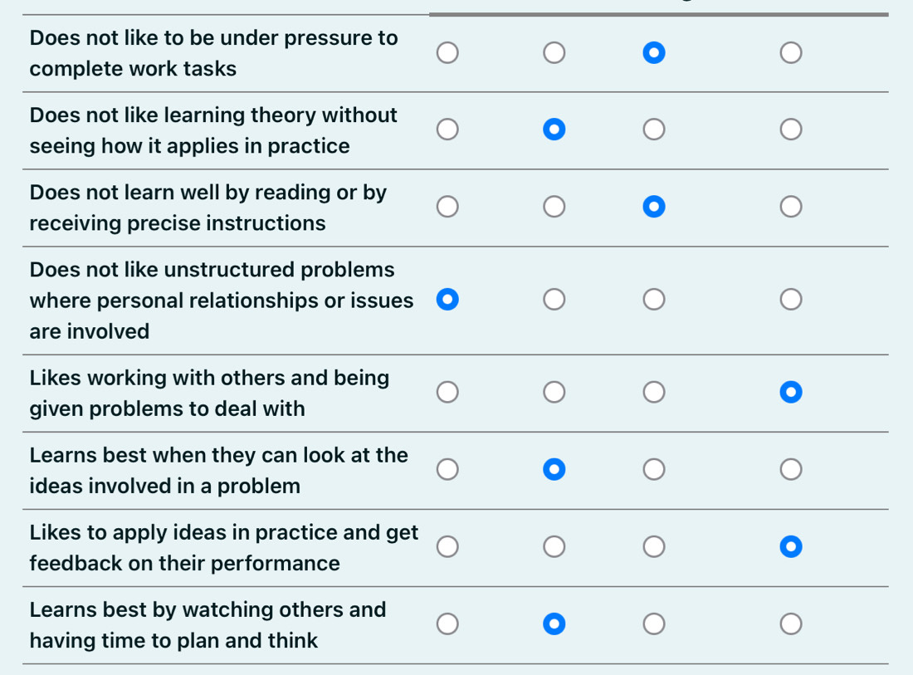913x675 pixels.
Task: Choose the fourth option for the learning theory row
Action: pyautogui.click(x=790, y=130)
